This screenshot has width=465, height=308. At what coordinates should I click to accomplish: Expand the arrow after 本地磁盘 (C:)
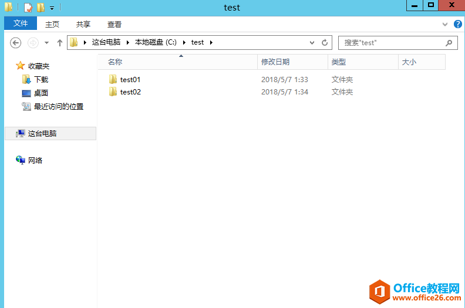point(184,42)
